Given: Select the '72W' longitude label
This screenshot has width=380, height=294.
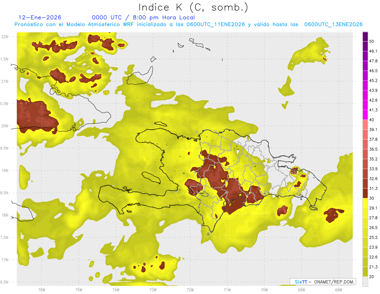Looking at the screenshot, I should coord(190,290).
